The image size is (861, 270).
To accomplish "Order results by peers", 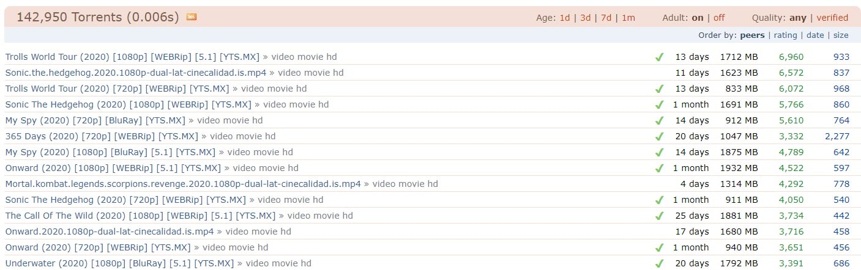I will (x=752, y=35).
